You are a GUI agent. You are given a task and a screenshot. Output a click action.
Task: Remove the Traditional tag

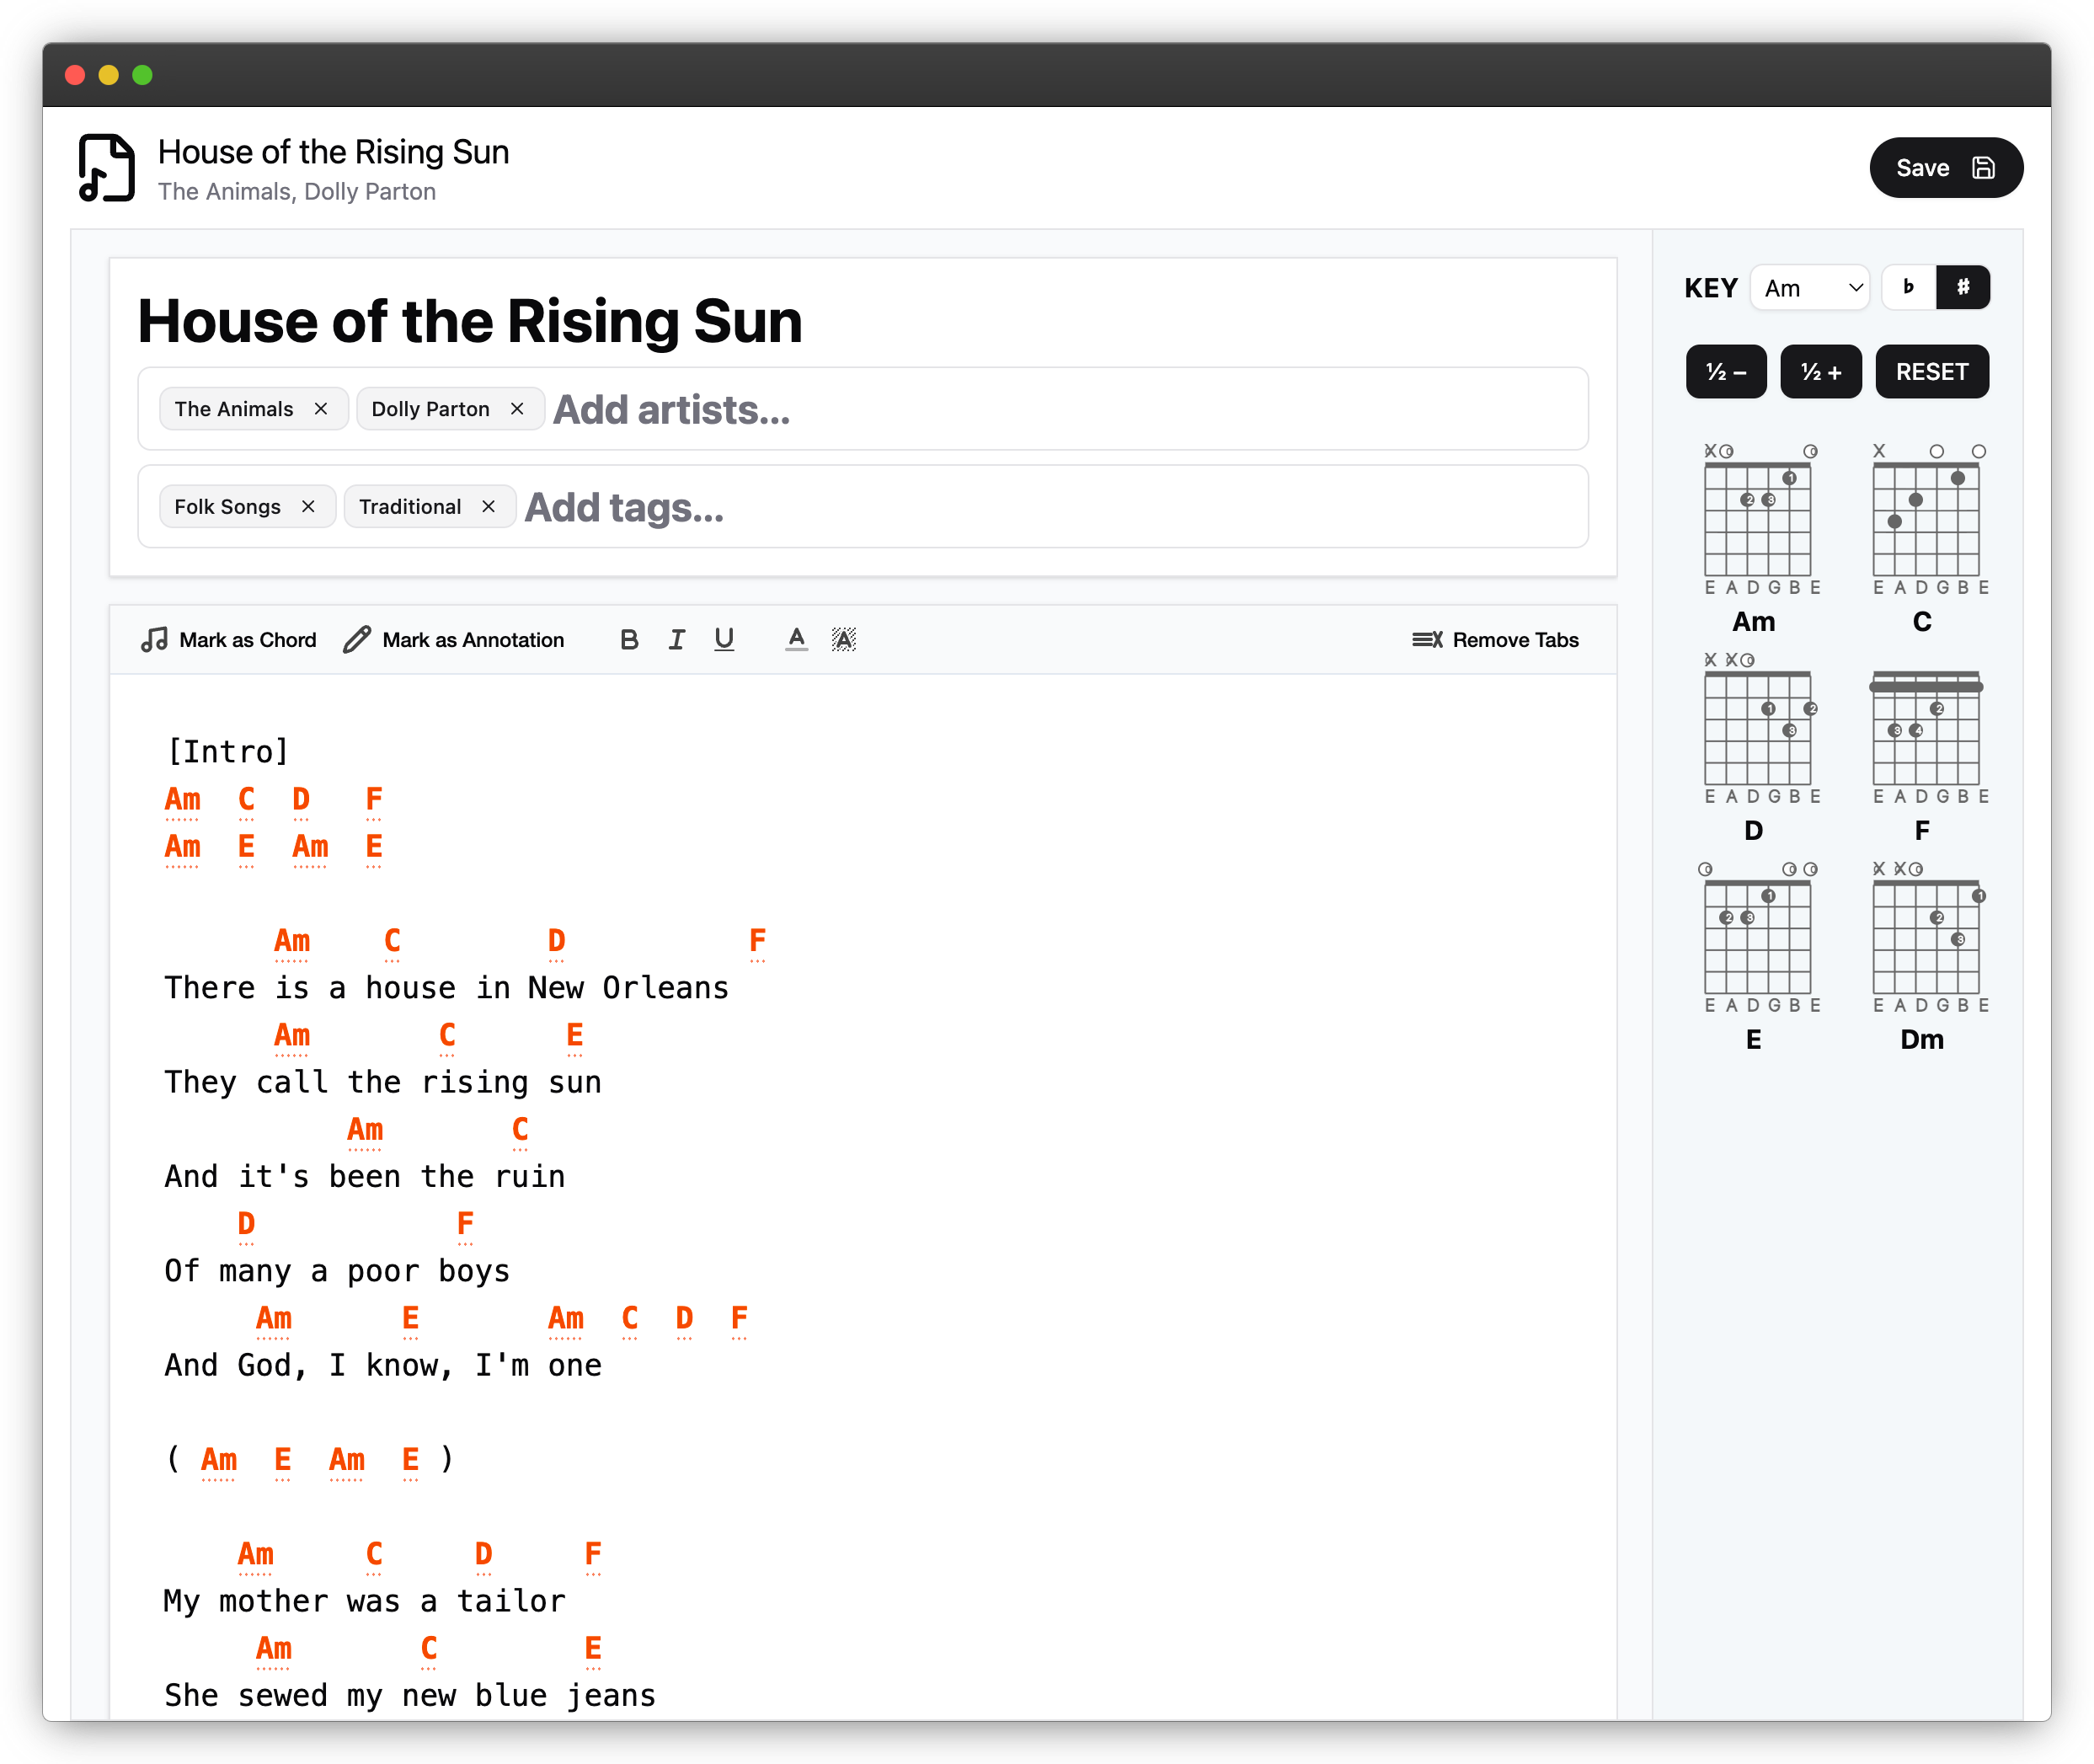[x=488, y=507]
